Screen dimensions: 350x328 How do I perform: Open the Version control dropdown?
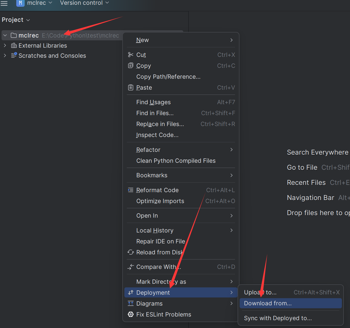(x=84, y=3)
